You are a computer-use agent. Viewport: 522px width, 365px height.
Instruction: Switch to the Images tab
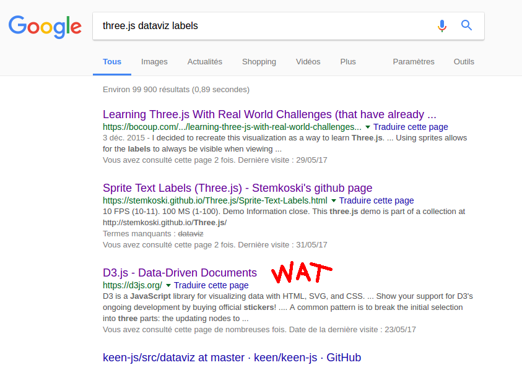point(154,62)
